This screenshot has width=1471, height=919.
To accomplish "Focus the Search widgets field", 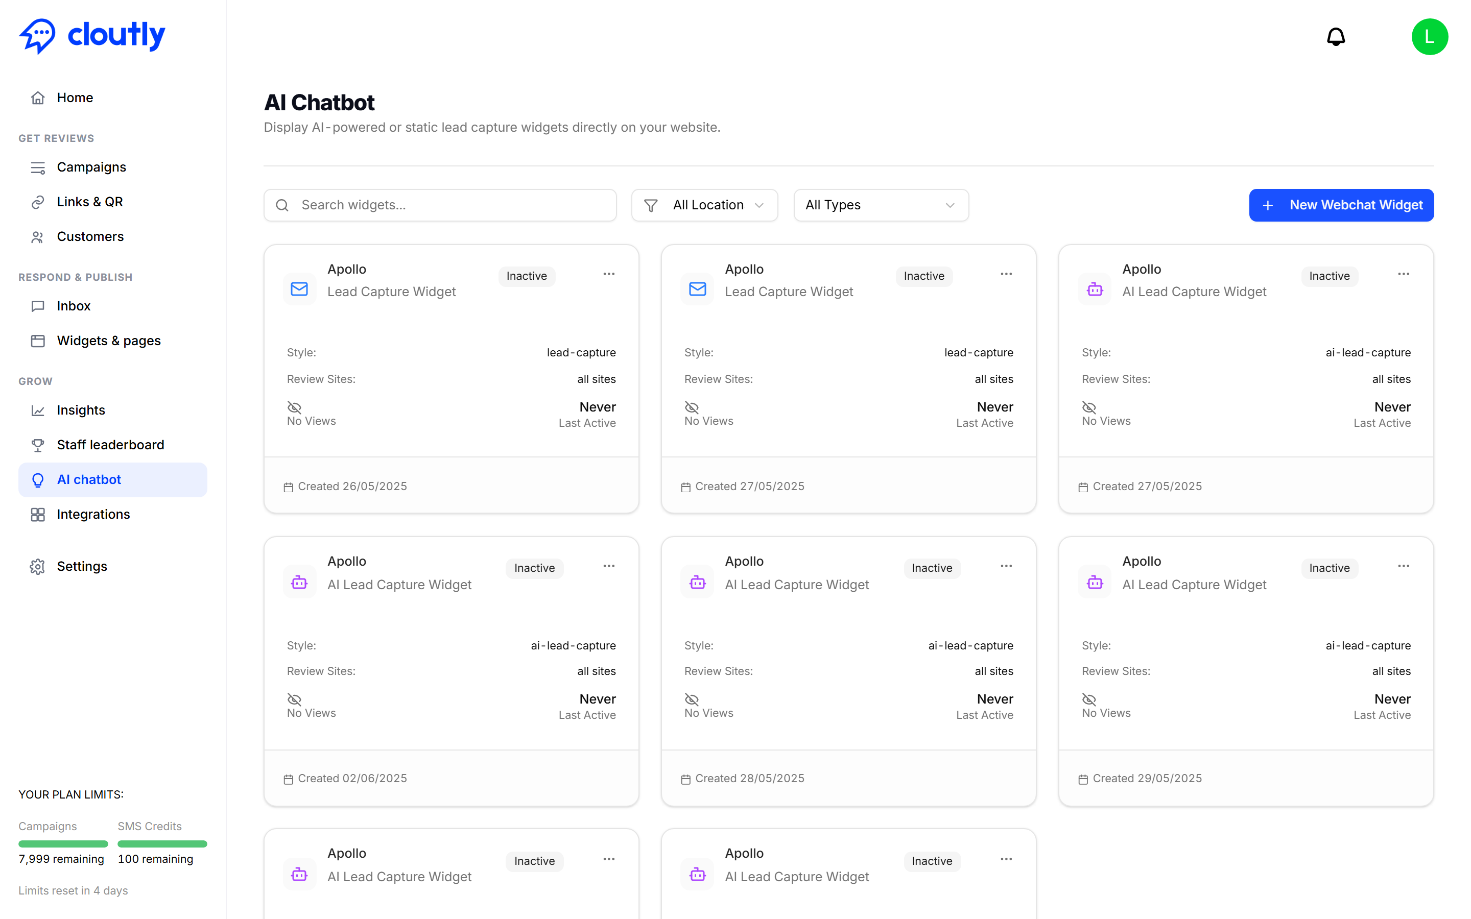I will [440, 205].
